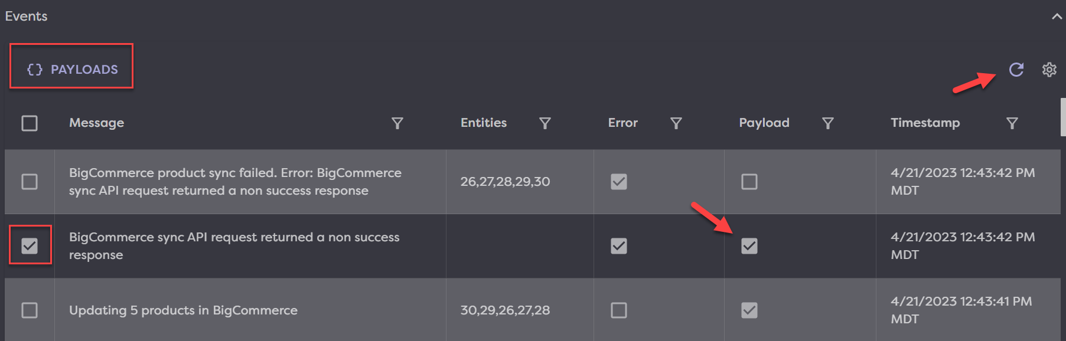Select the Updating 5 products row checkbox
The image size is (1066, 341).
pos(30,310)
